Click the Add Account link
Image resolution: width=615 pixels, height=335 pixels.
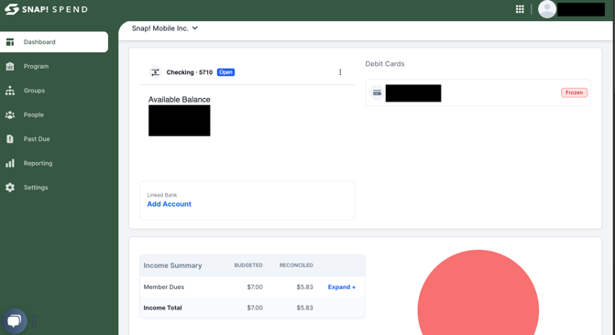169,204
